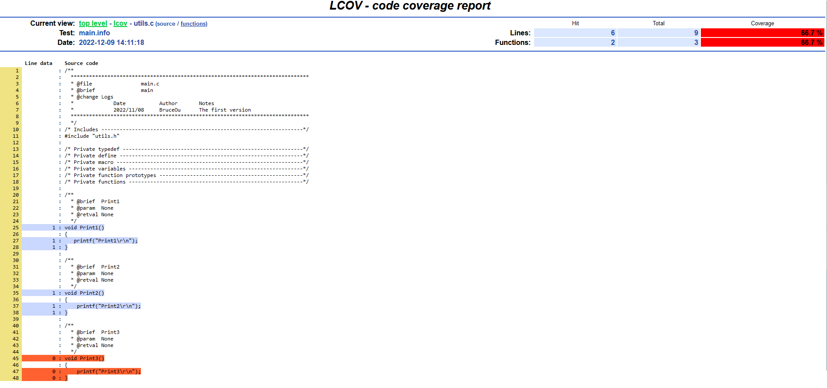The width and height of the screenshot is (827, 388).
Task: Click the '/* Private define' comment line
Action: pyautogui.click(x=186, y=156)
